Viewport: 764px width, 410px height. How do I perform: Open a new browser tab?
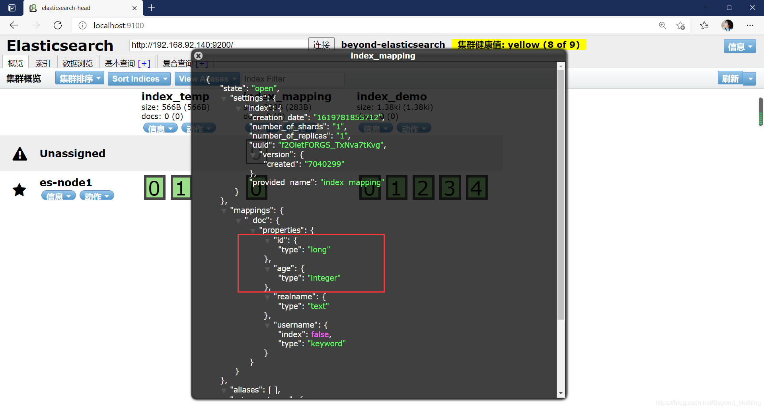(152, 8)
